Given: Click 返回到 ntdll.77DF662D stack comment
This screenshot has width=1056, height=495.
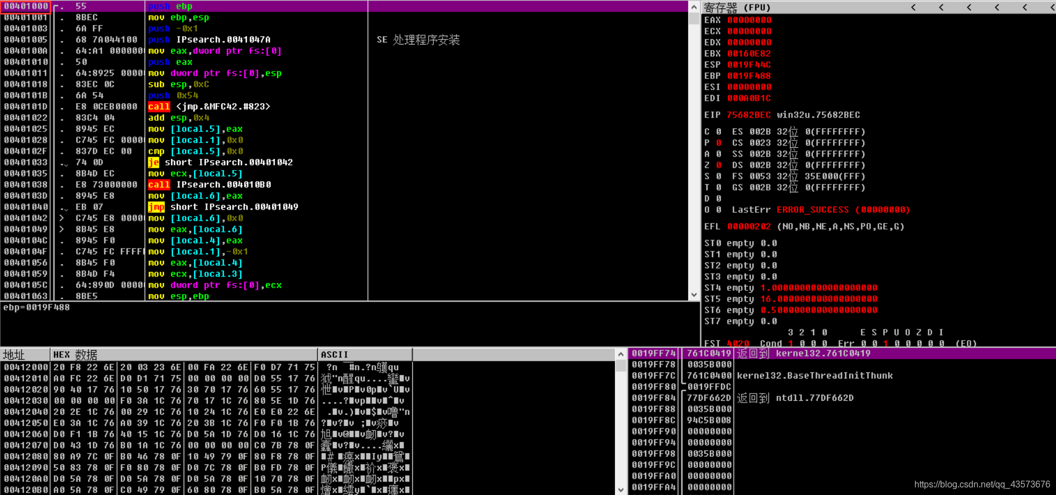Looking at the screenshot, I should (795, 398).
